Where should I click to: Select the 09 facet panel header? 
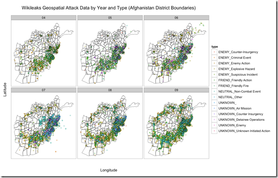(176, 90)
